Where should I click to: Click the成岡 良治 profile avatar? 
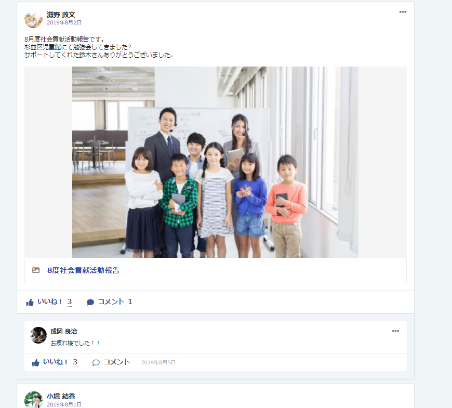(38, 335)
